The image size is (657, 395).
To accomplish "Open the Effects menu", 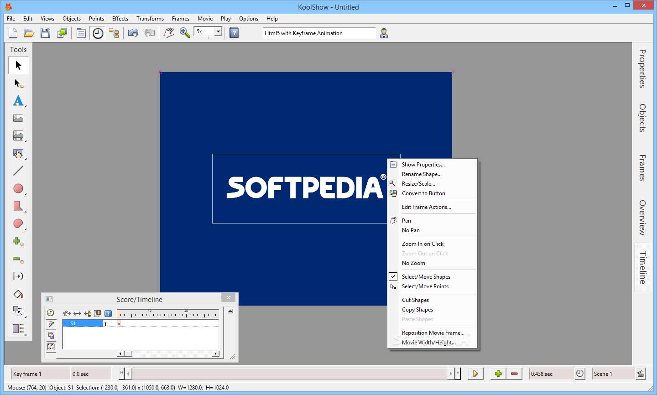I will 120,19.
